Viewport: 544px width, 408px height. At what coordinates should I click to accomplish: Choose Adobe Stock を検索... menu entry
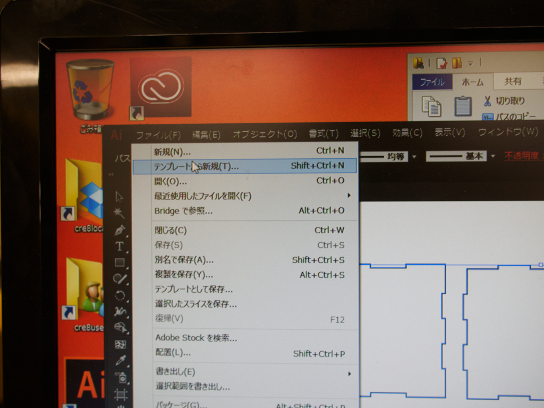[x=244, y=337]
